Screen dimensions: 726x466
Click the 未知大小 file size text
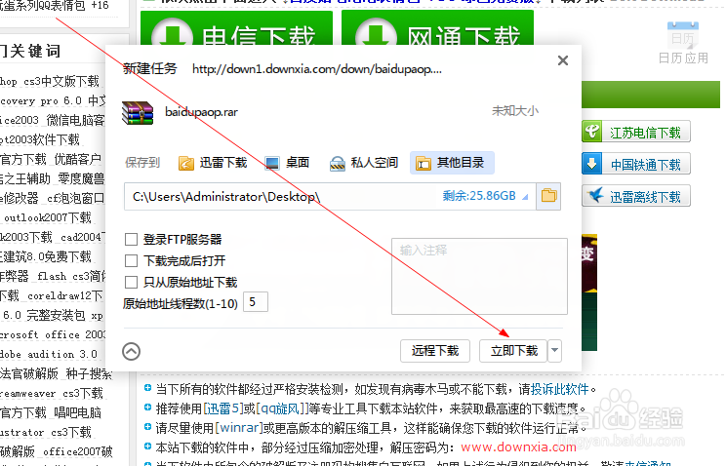[515, 111]
